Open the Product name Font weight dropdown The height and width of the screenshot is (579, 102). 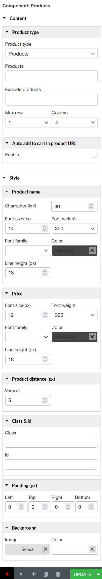tap(75, 229)
